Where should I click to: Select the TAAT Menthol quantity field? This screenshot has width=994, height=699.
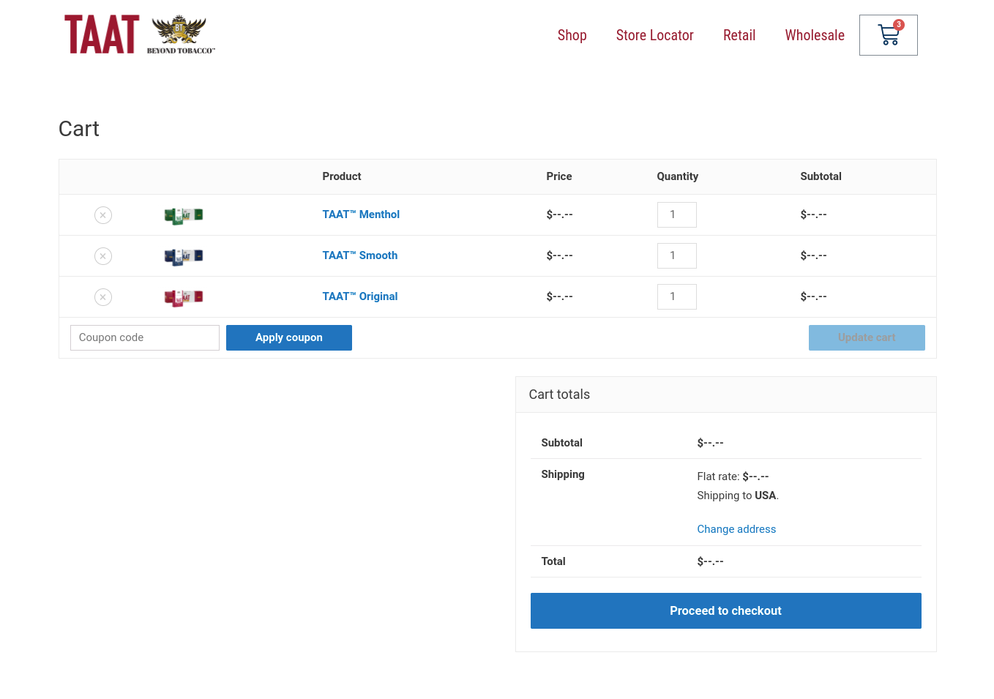(x=676, y=214)
